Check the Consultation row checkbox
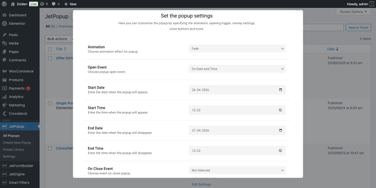The width and height of the screenshot is (376, 188). point(50,148)
